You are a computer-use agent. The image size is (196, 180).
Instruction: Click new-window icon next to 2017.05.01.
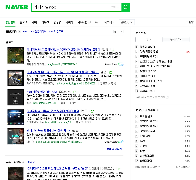[x=120, y=168]
